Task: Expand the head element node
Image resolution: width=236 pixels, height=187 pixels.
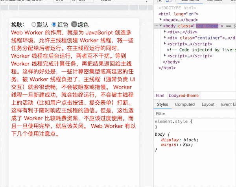Action: pyautogui.click(x=160, y=20)
